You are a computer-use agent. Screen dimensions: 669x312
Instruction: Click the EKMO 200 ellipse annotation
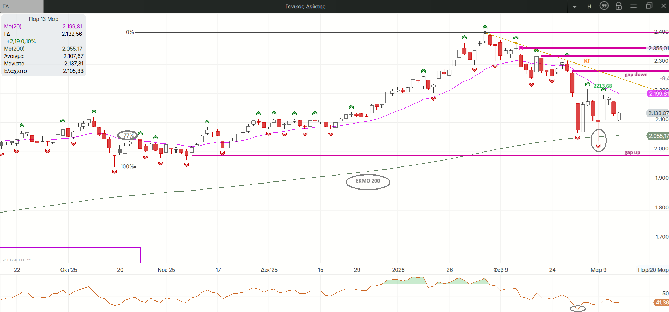click(x=368, y=181)
